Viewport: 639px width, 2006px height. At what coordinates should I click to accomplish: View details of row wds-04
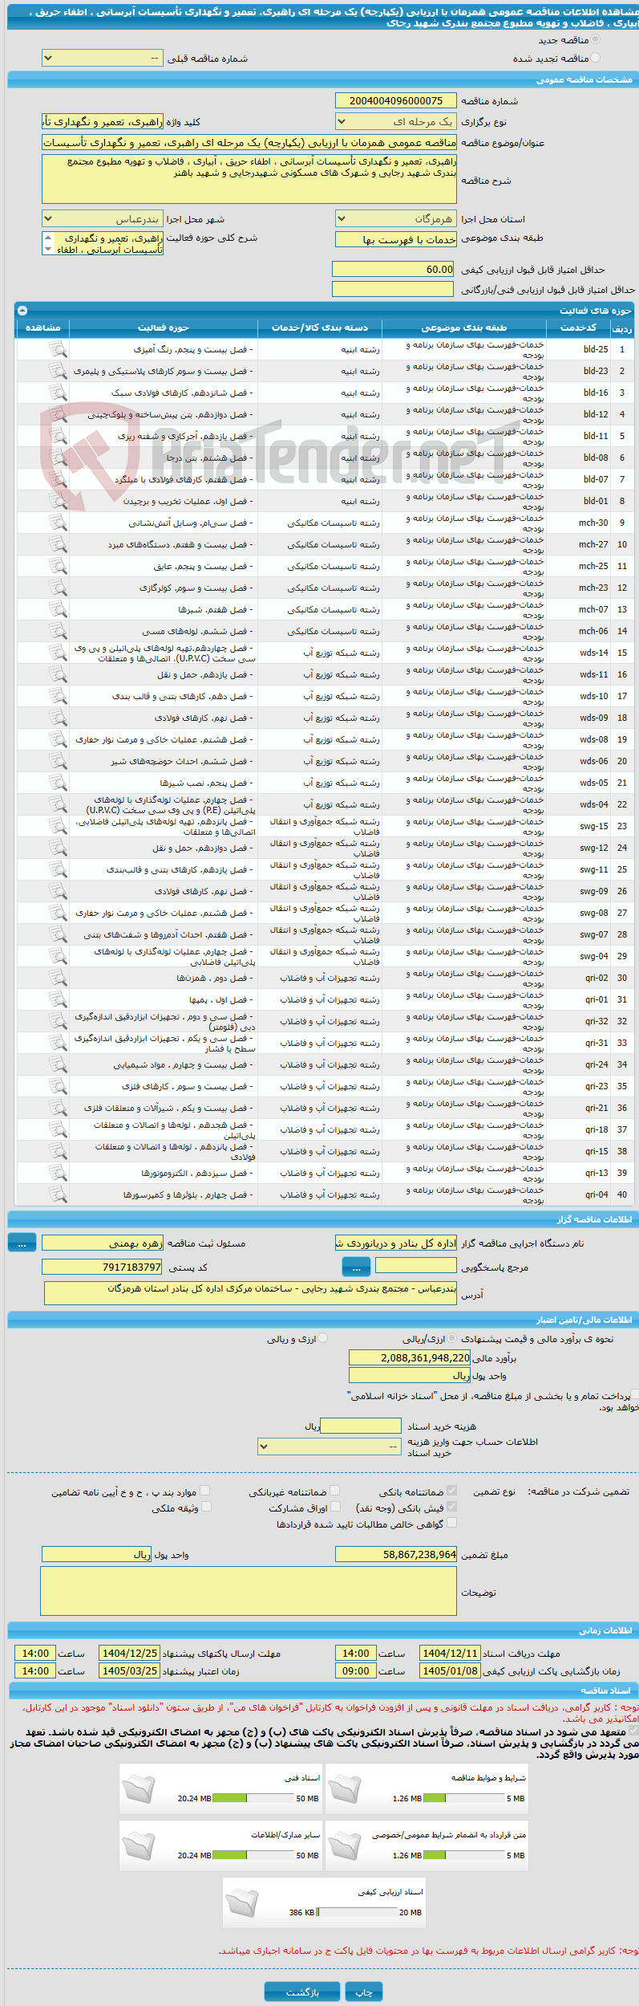(x=58, y=804)
